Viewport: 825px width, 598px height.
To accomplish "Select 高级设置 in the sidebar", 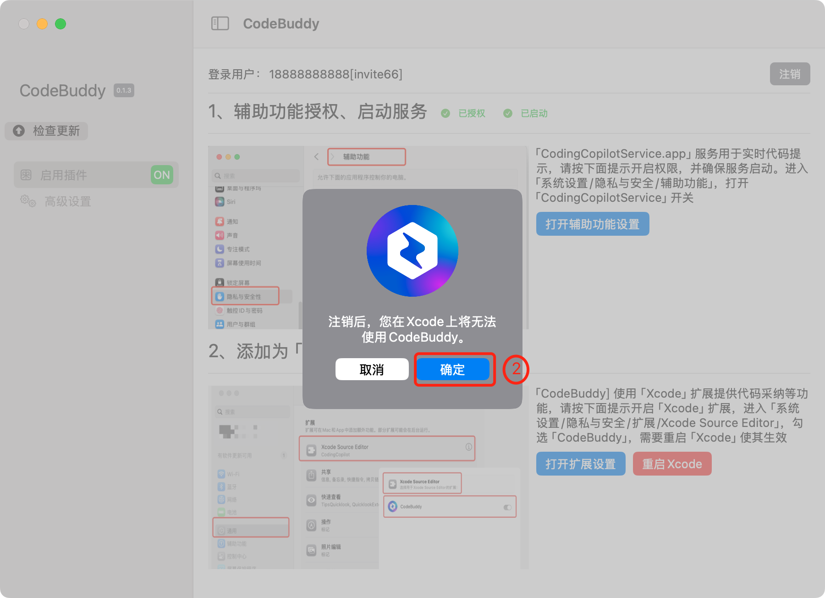I will click(68, 201).
